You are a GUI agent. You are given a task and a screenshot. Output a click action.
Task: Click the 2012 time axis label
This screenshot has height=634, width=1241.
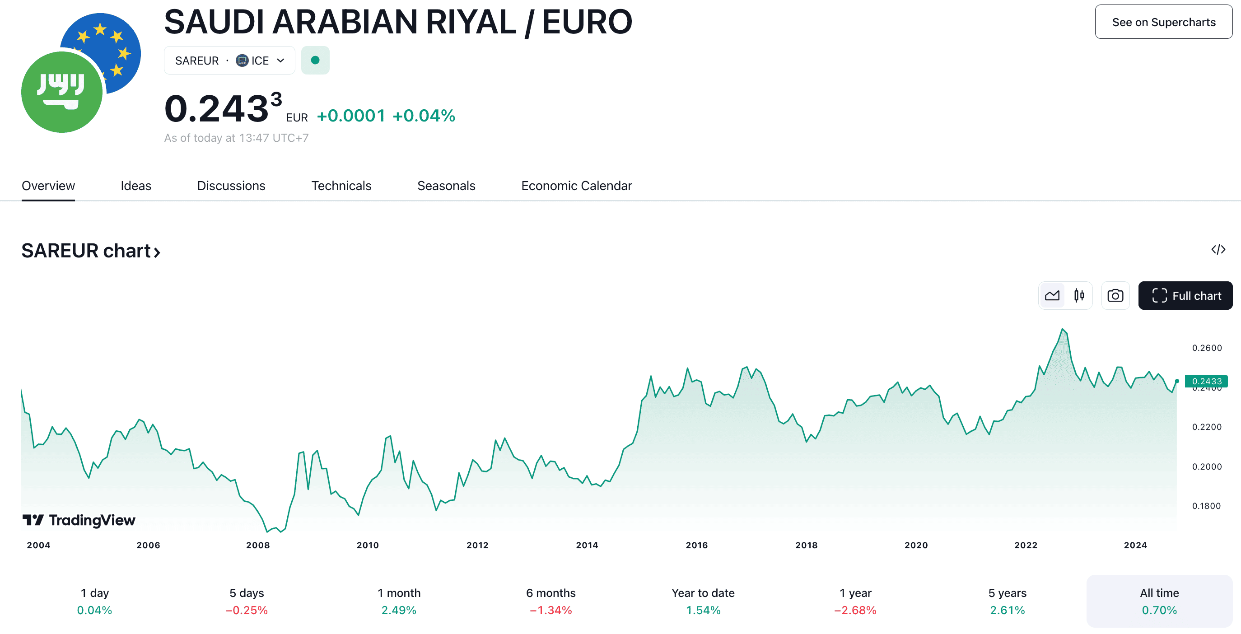477,545
